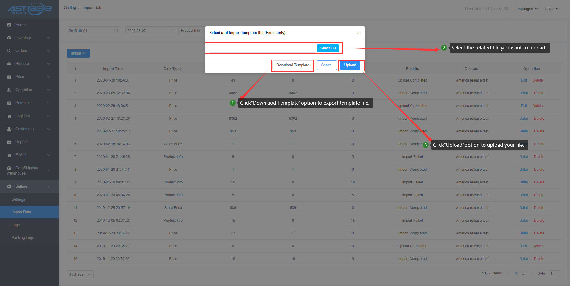Expand the Products menu chevron

(x=48, y=64)
